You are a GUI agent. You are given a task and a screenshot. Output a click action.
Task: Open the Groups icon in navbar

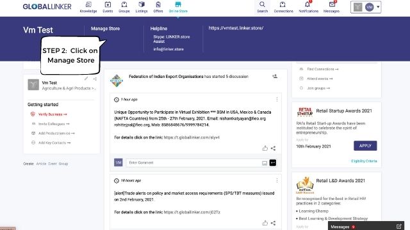(x=124, y=4)
